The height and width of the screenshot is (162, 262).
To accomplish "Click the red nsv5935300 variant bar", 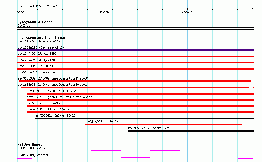I will click(140, 112).
